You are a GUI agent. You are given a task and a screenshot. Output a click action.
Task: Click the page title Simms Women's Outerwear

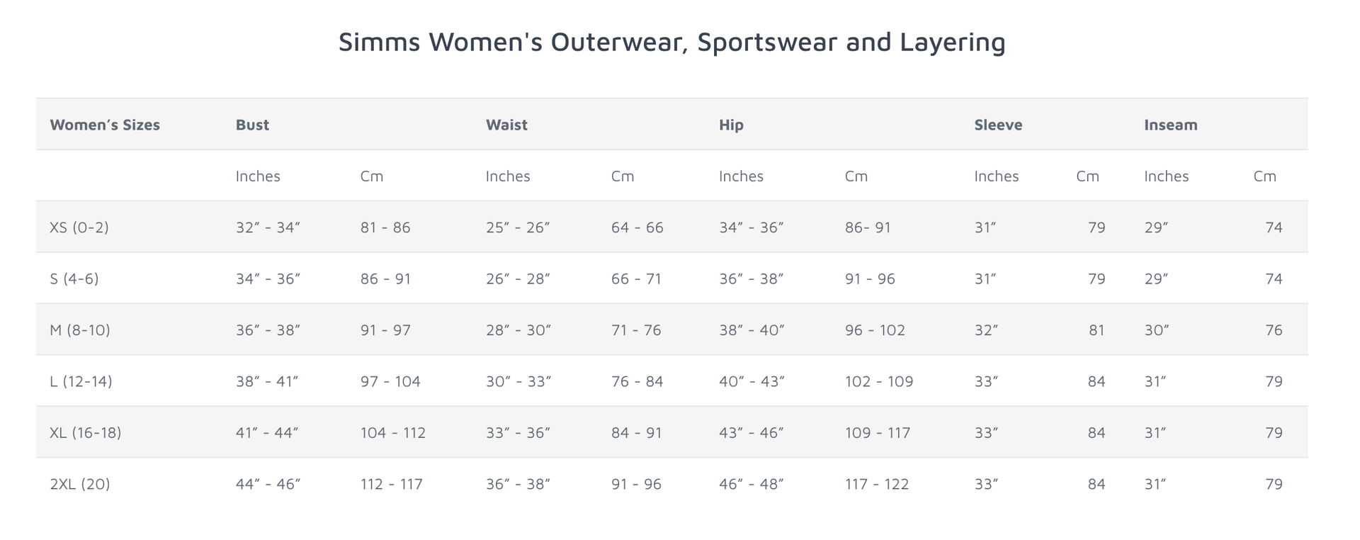(x=672, y=42)
